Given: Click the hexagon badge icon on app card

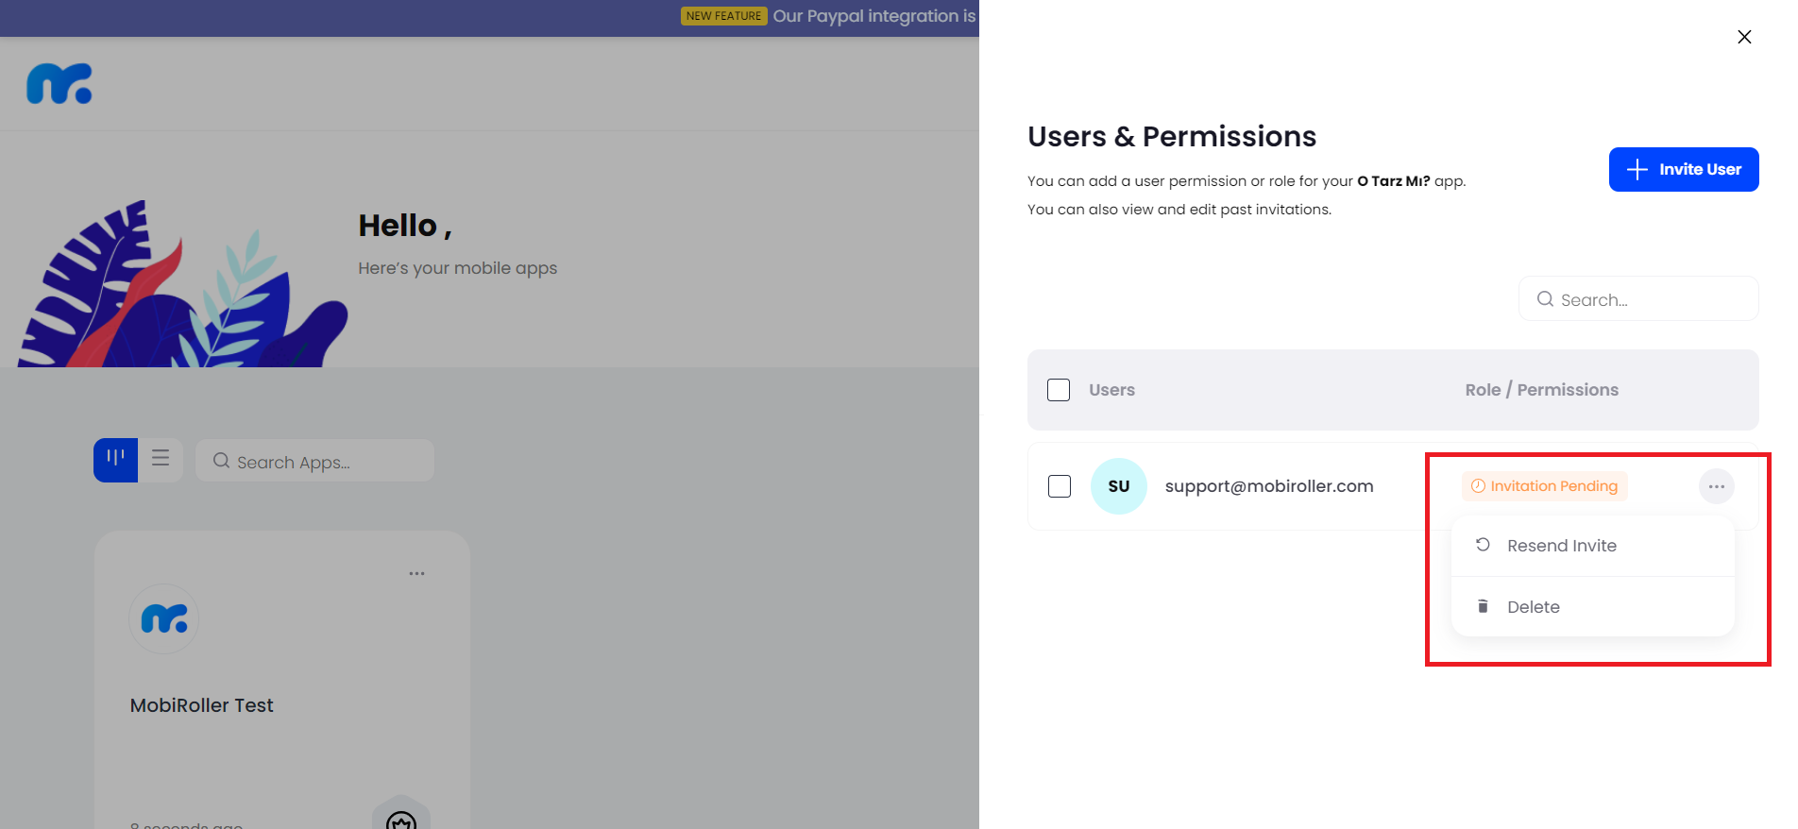Looking at the screenshot, I should coord(401,815).
